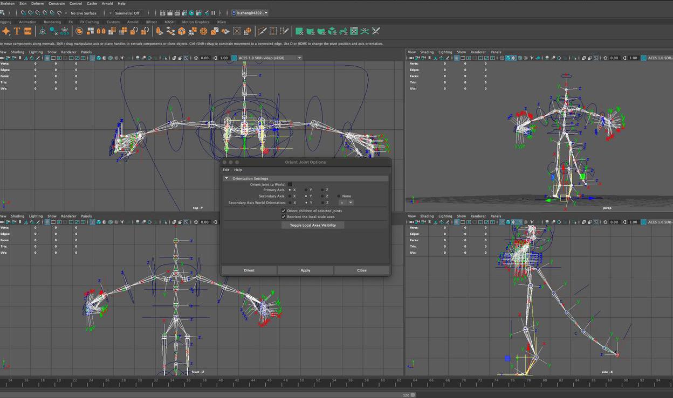This screenshot has height=398, width=673.
Task: Set Primary Axis to Z
Action: (322, 190)
